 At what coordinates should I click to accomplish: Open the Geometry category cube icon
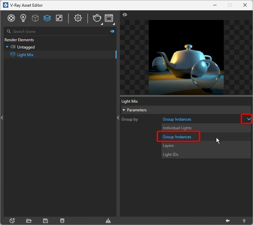pos(35,18)
